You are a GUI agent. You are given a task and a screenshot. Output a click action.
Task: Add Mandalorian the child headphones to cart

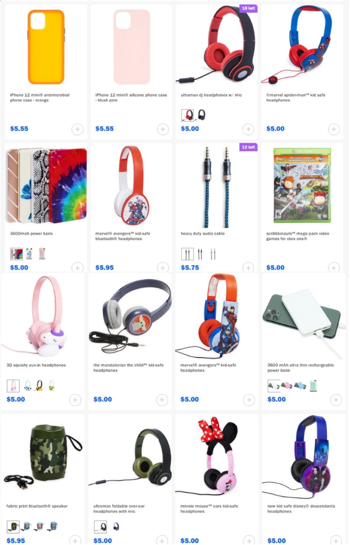tap(162, 400)
